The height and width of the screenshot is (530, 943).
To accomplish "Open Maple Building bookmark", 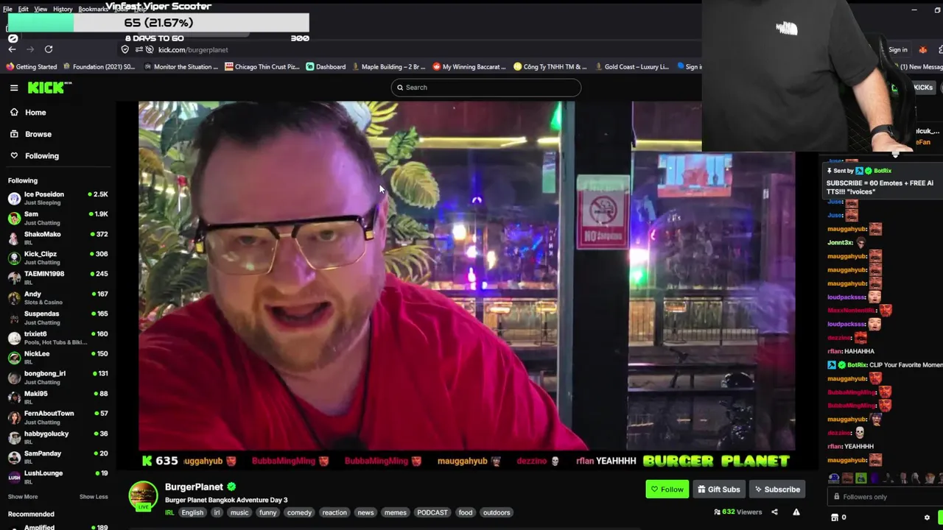I will [388, 67].
